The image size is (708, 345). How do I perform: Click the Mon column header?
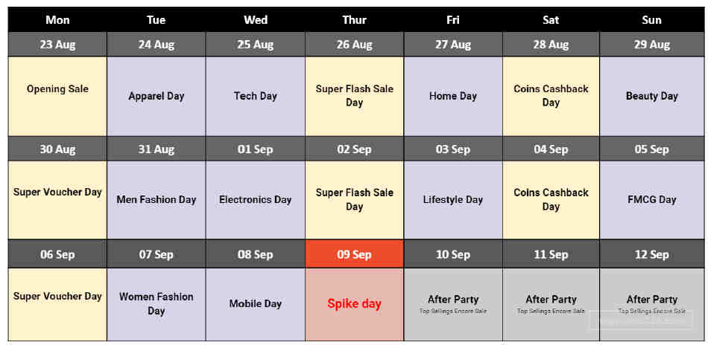(57, 20)
